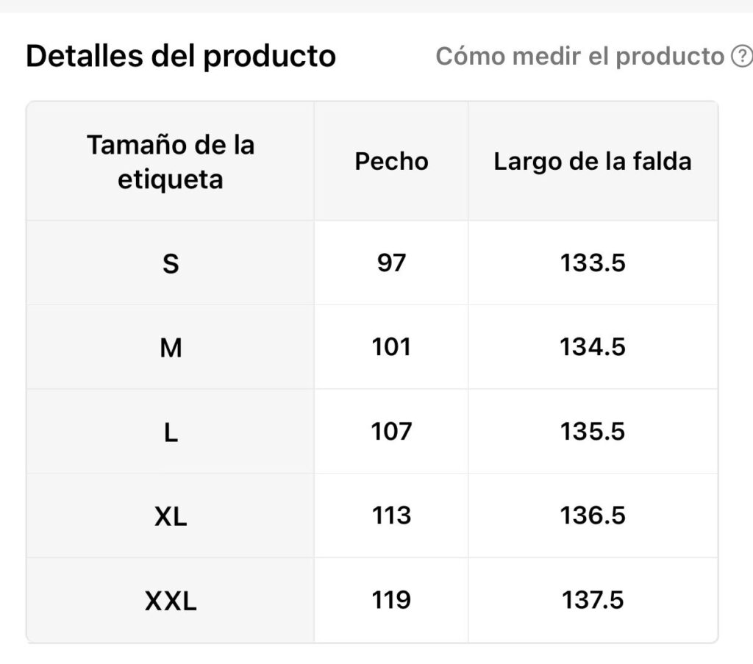Click the chest value 119
Viewport: 753px width, 664px height.
click(x=391, y=600)
